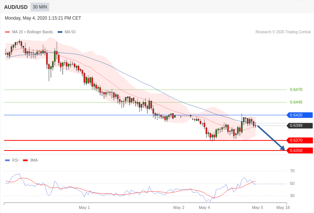Click the AUD/USD pair title
The height and width of the screenshot is (213, 314).
16,7
